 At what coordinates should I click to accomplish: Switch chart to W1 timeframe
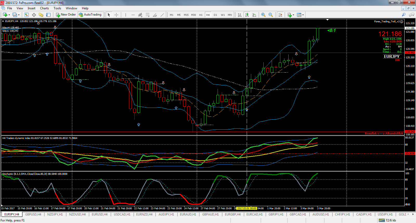tap(223, 15)
